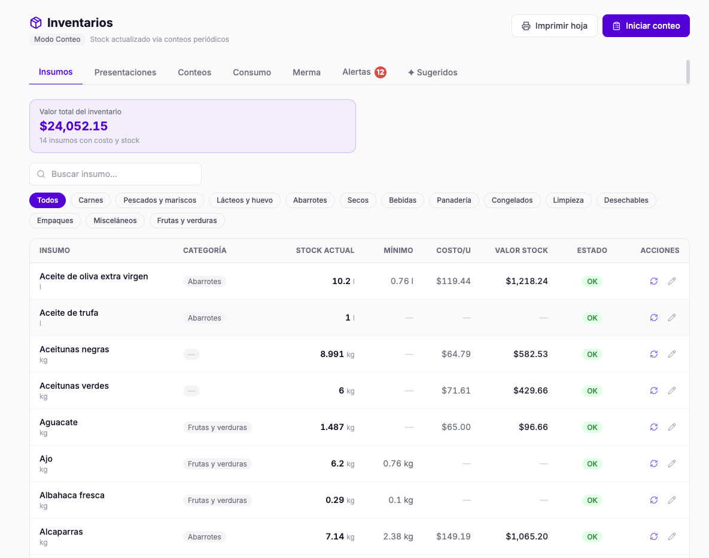
Task: Open the Alertas tab
Action: pos(364,72)
